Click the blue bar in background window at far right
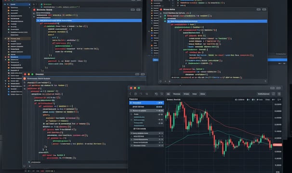 tap(277, 60)
